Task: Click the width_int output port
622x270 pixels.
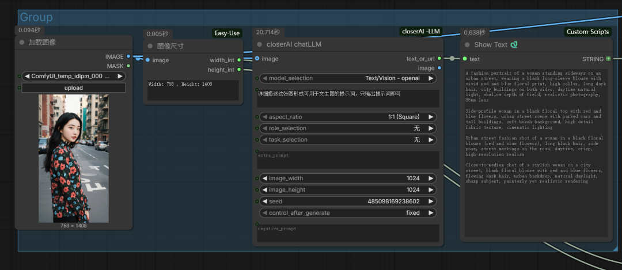Action: (x=239, y=60)
